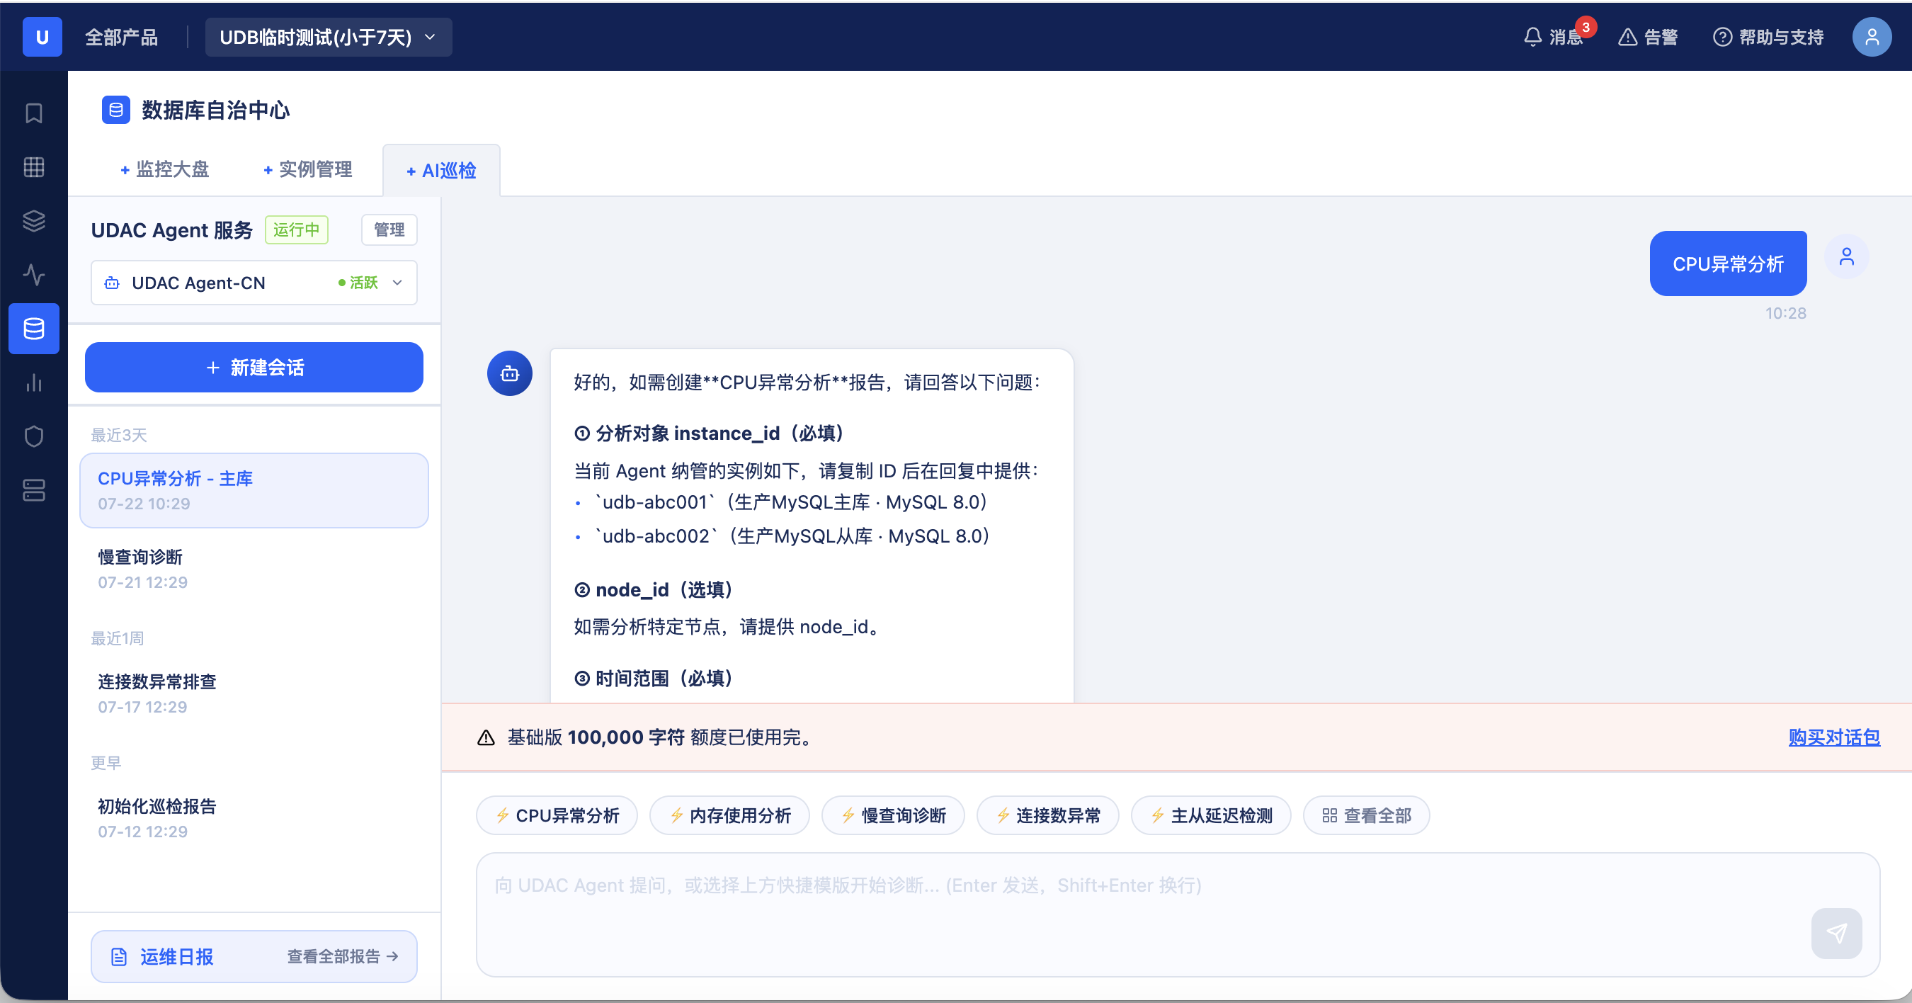Open the layers sidebar icon
This screenshot has height=1003, width=1912.
(x=34, y=221)
